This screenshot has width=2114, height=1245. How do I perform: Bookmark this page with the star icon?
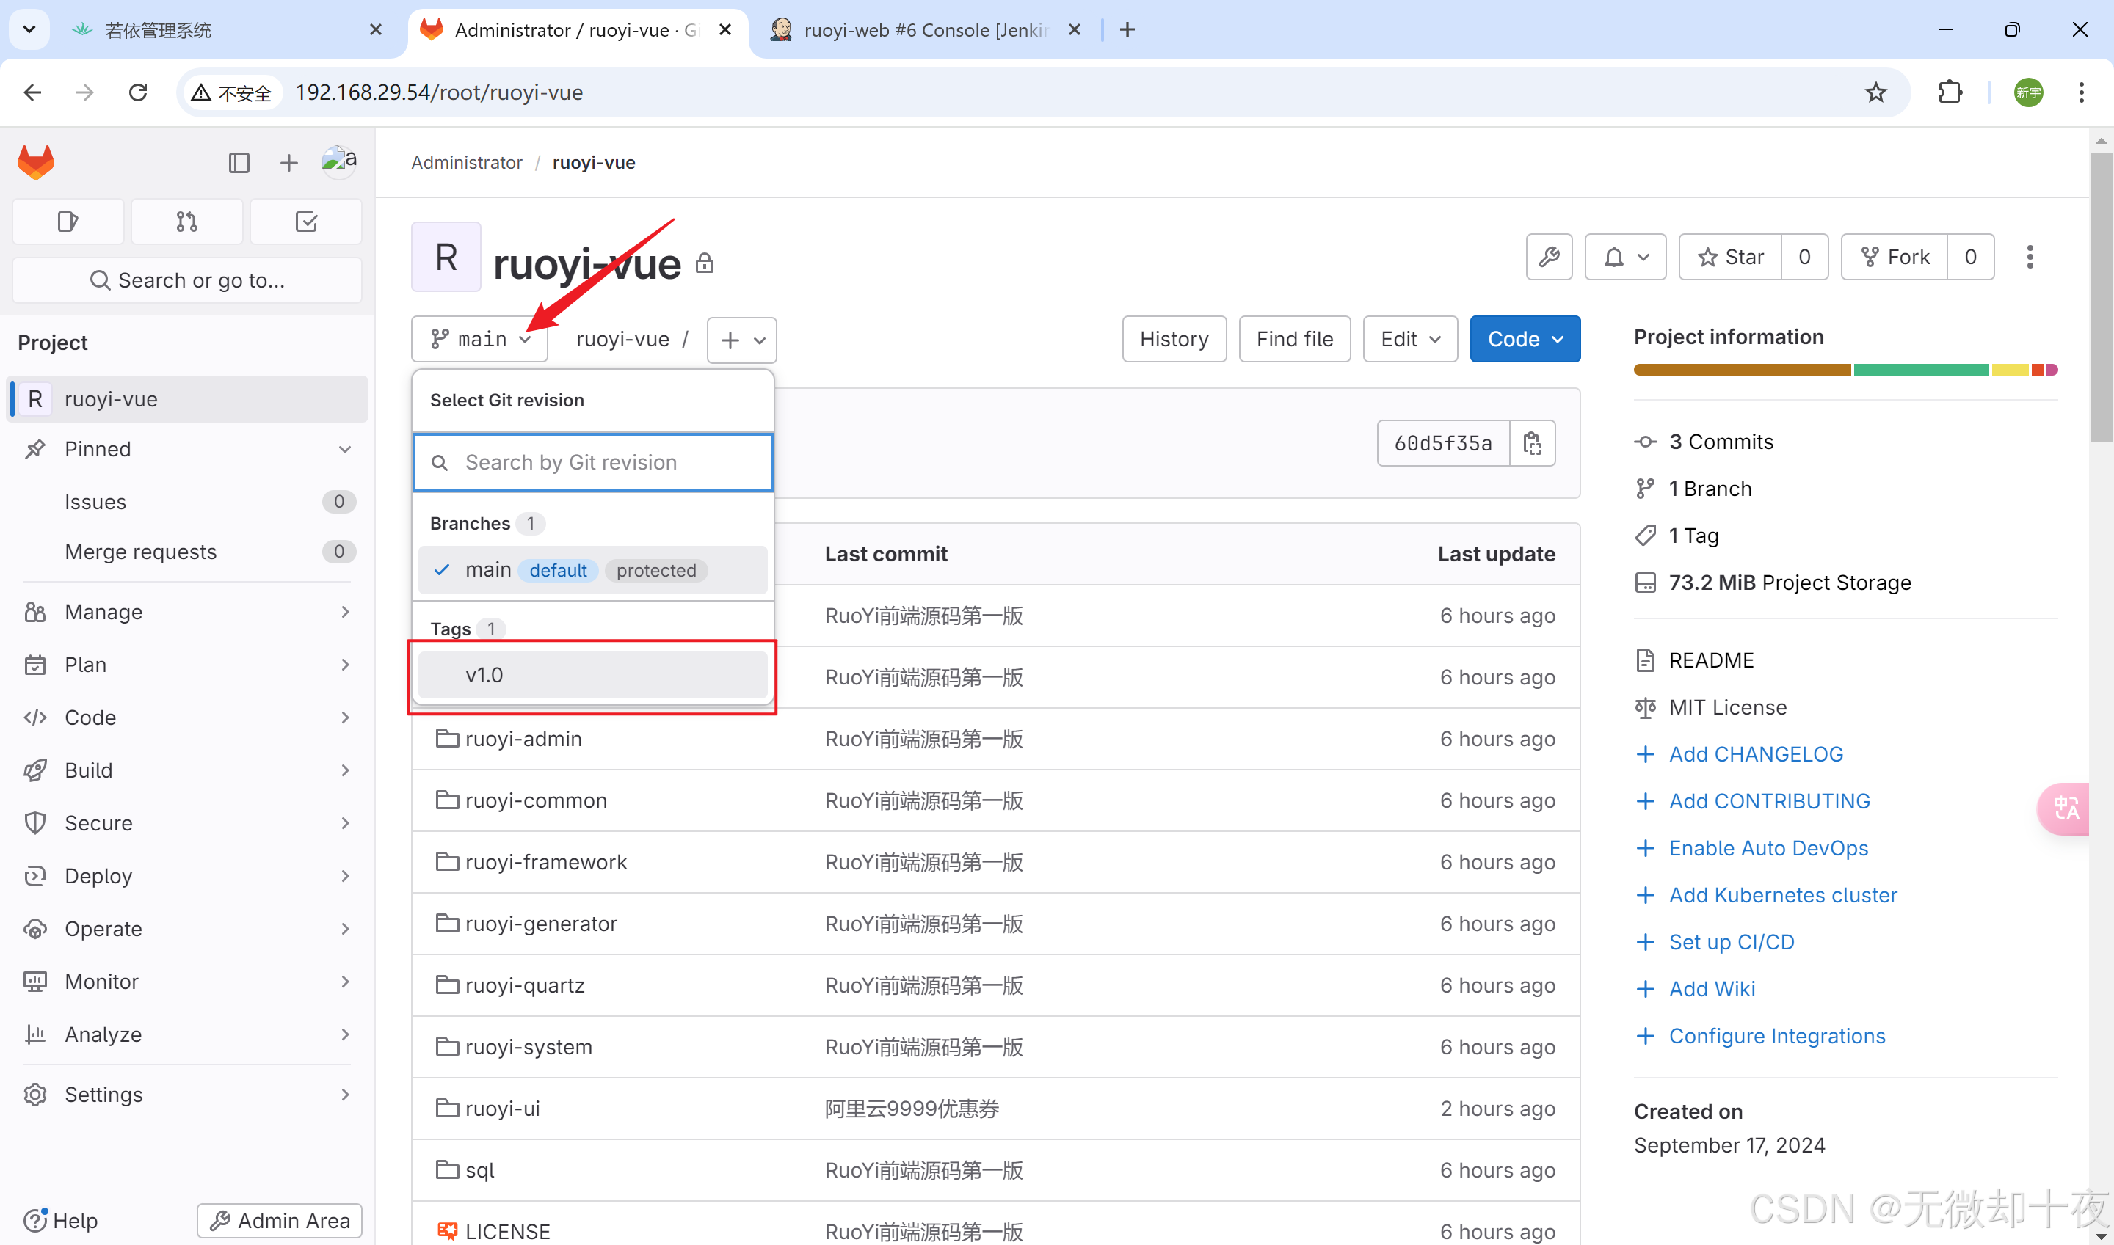coord(1875,92)
